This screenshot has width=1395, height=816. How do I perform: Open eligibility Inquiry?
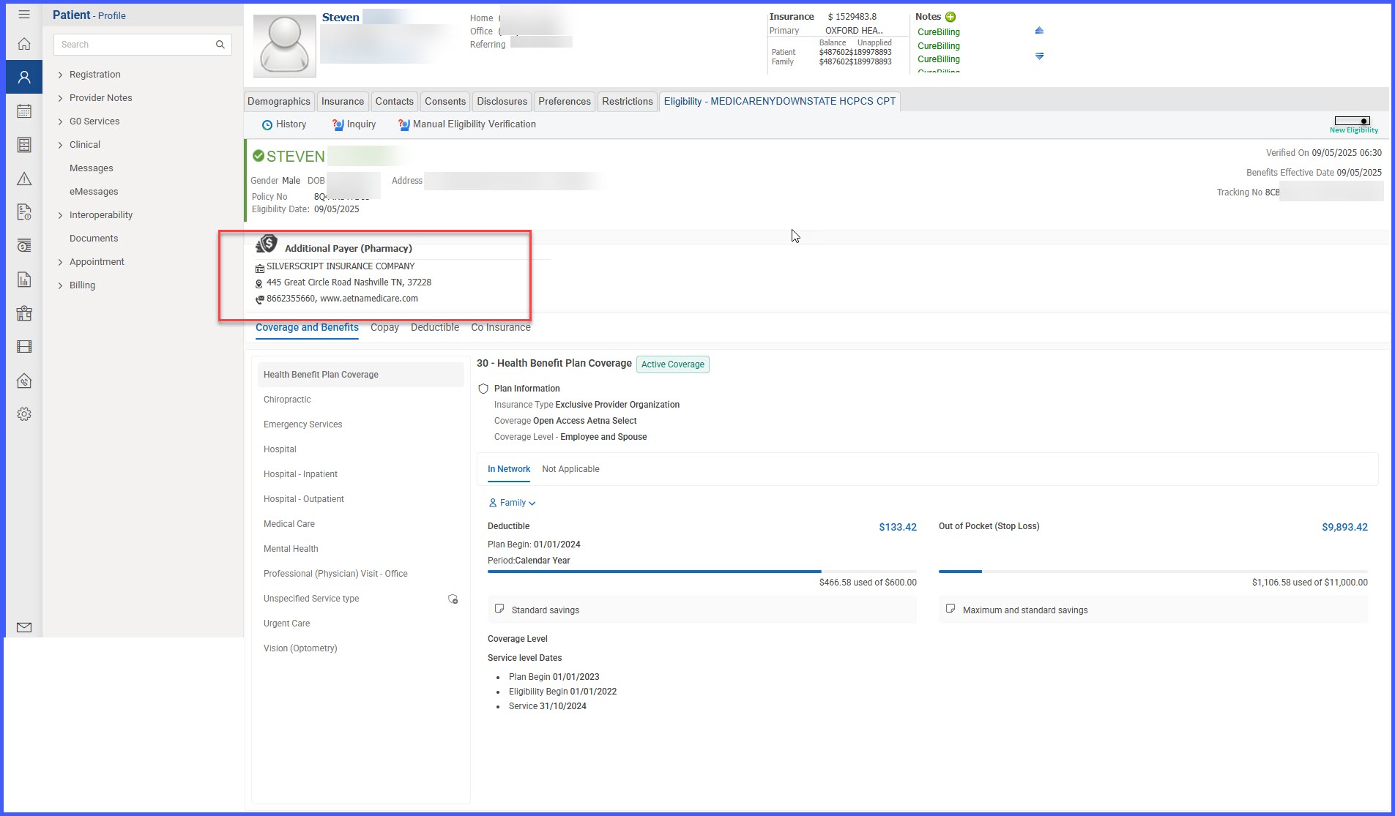click(x=354, y=124)
